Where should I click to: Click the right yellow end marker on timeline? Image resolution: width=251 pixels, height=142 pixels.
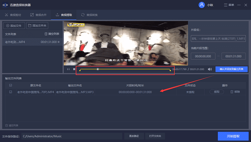click(170, 70)
